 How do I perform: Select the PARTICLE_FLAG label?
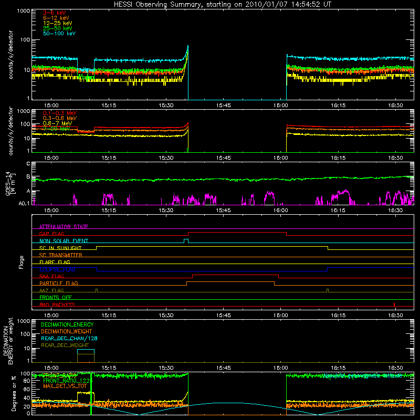59,283
